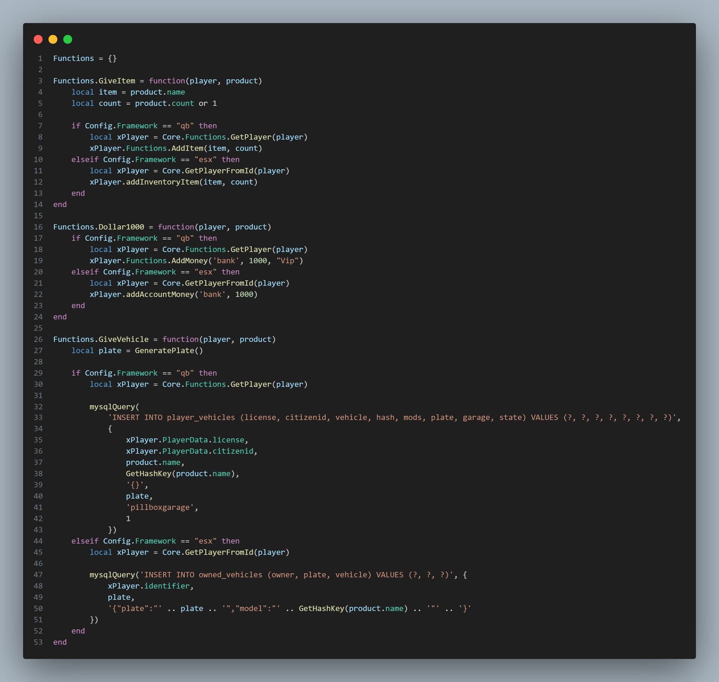
Task: Click line number 53 in gutter
Action: [38, 642]
